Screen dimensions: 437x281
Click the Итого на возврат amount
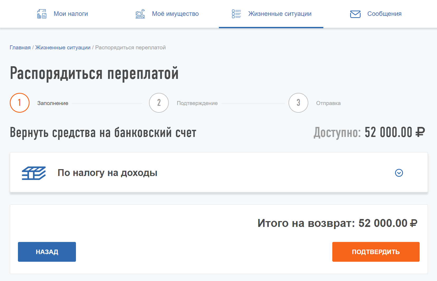pos(388,223)
